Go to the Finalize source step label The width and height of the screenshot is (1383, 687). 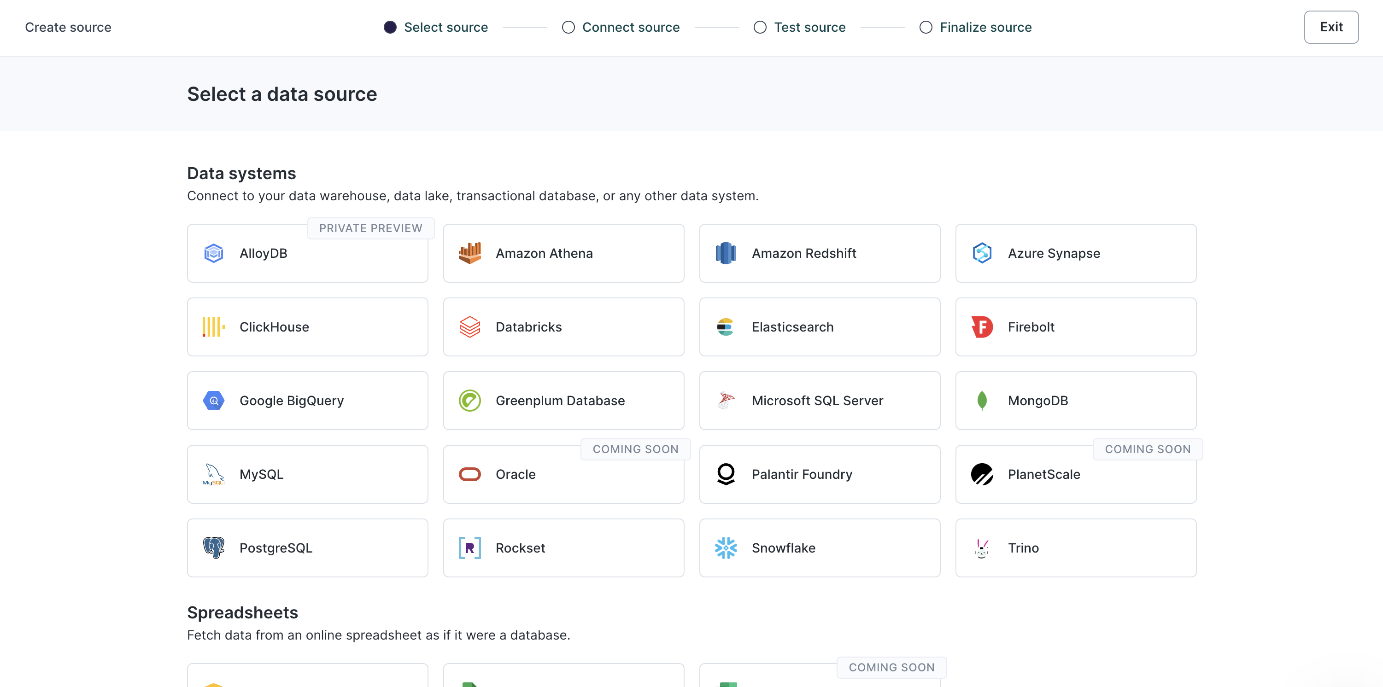[986, 27]
